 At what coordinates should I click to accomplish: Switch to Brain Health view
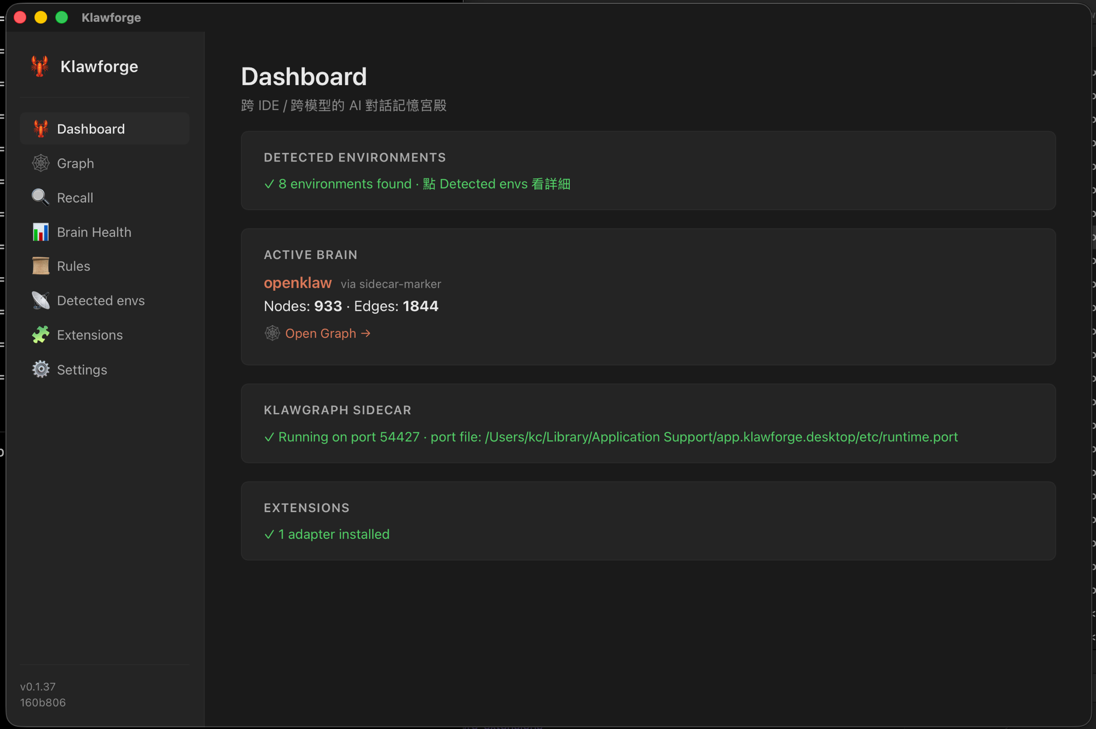coord(105,232)
